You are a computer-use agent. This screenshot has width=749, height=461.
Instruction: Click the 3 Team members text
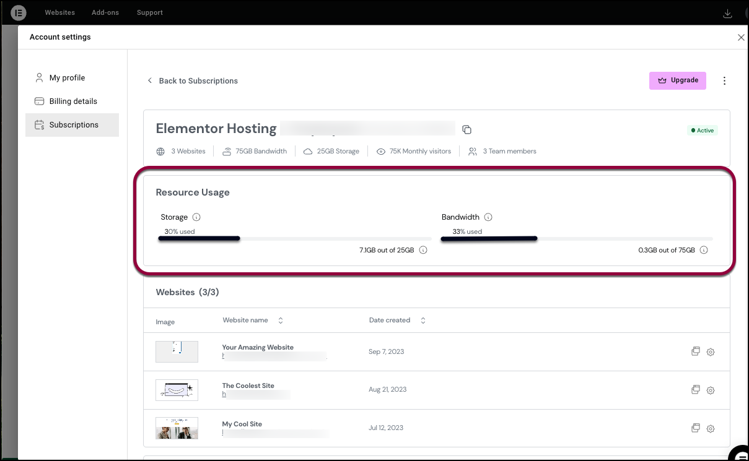[509, 151]
